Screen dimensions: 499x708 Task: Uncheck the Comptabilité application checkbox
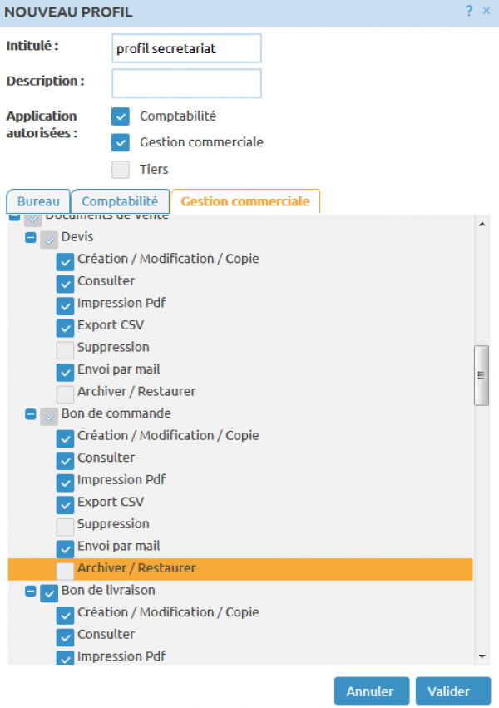click(121, 116)
